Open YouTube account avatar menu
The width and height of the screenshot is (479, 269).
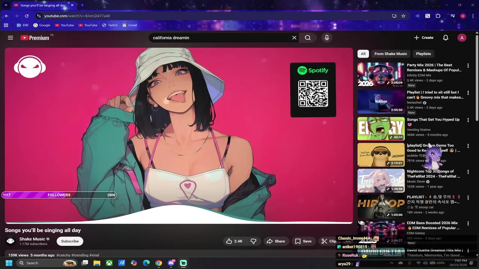pyautogui.click(x=462, y=38)
